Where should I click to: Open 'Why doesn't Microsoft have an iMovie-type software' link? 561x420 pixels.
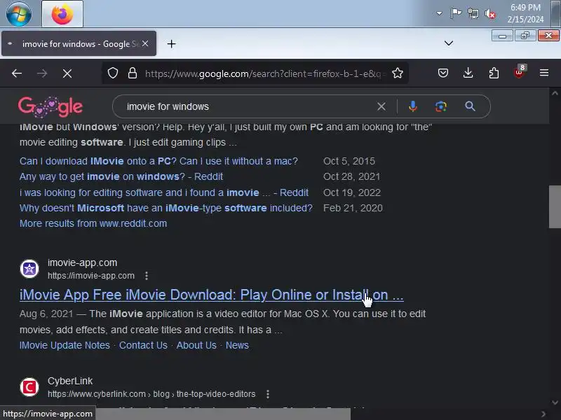click(x=166, y=208)
